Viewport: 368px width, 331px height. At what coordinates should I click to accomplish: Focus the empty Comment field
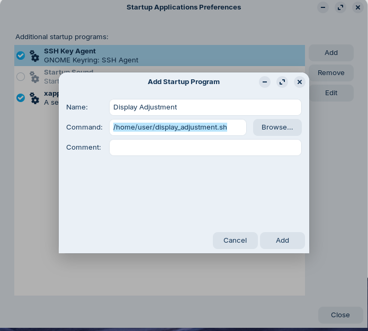point(205,148)
